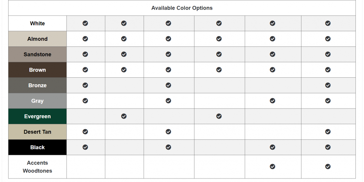Click Evergreen row checkmark in the fourth column
Image resolution: width=364 pixels, height=182 pixels.
coord(219,116)
